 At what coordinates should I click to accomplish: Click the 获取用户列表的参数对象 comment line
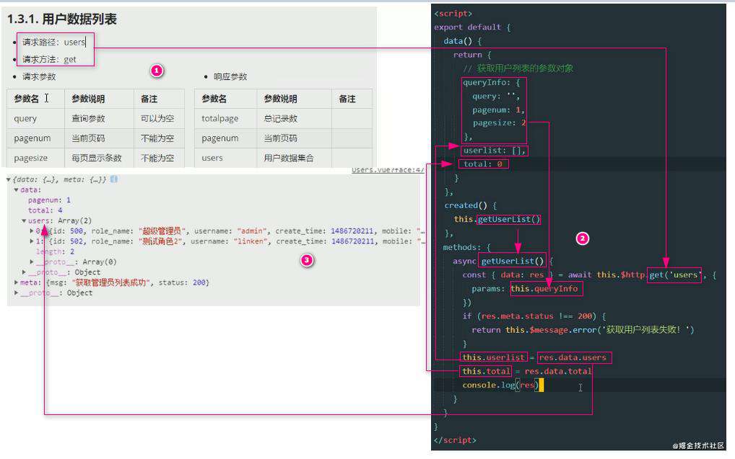pos(518,68)
